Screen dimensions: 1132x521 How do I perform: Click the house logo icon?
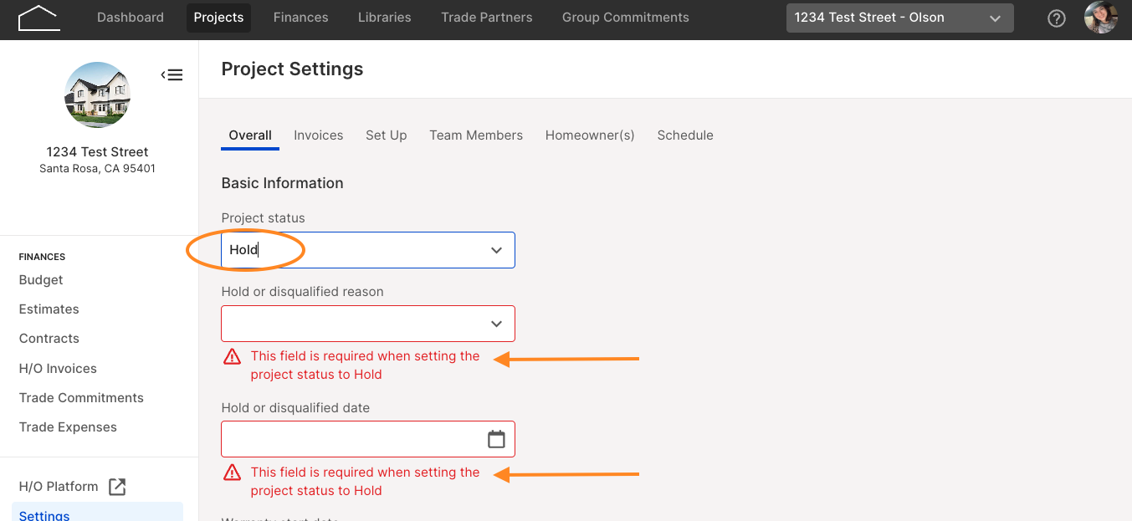coord(38,18)
